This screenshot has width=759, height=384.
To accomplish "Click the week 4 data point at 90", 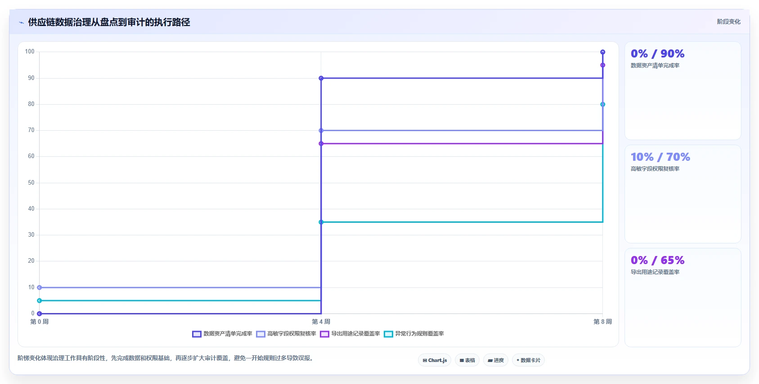I will coord(321,78).
